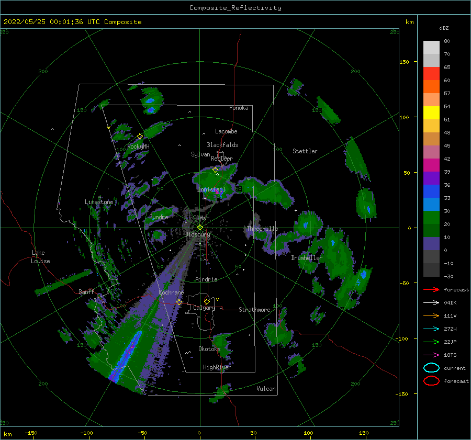The width and height of the screenshot is (471, 440).
Task: Click the Sundre town label
Action: pos(159,217)
